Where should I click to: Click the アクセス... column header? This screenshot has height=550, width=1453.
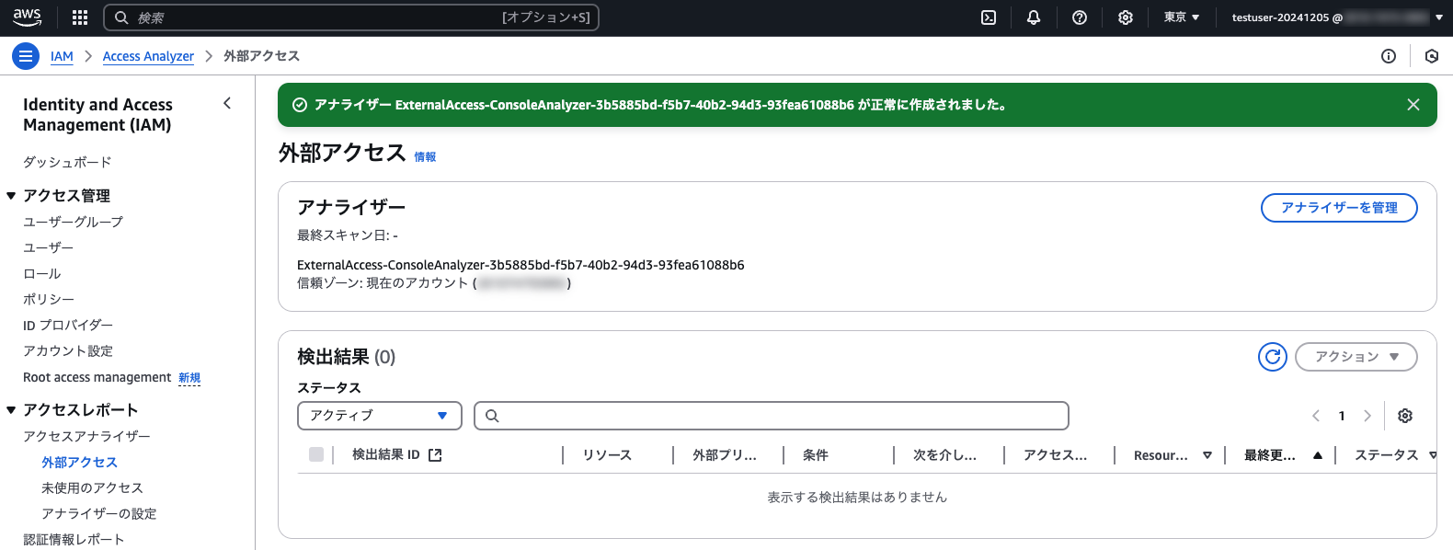pyautogui.click(x=1055, y=455)
